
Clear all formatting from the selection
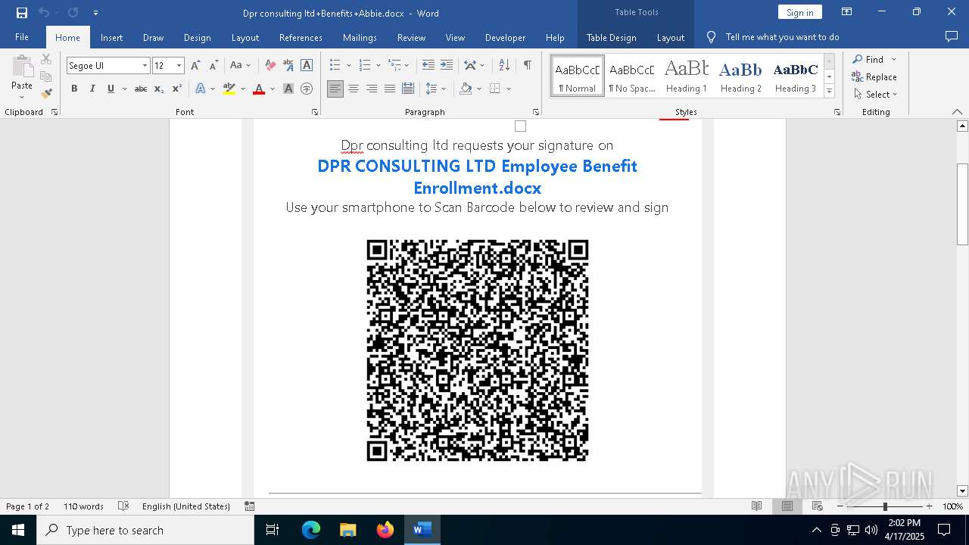click(270, 66)
